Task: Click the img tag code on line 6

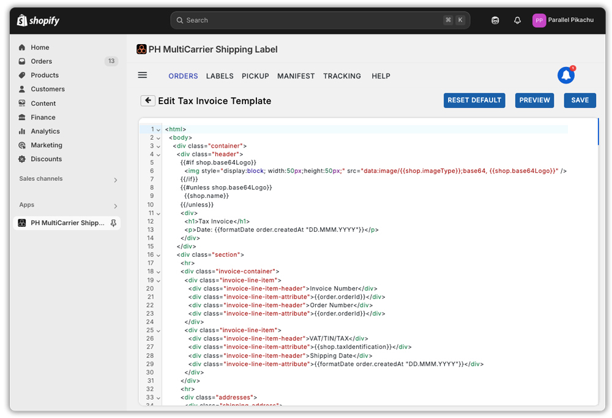Action: [376, 171]
